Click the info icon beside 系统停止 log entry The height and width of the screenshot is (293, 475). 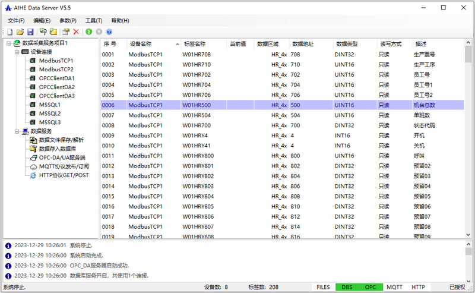coord(8,245)
